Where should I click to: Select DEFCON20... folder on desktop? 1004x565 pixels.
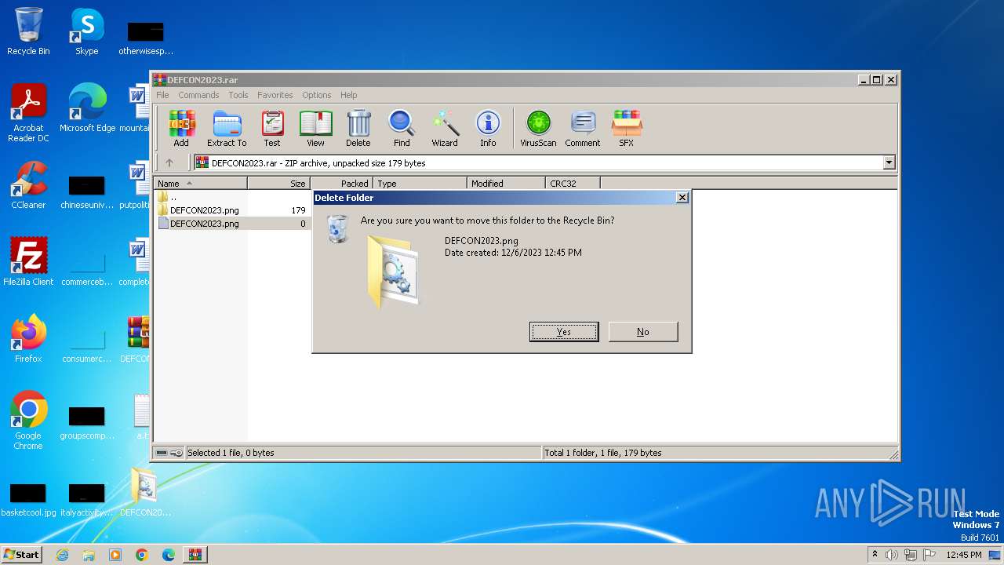tap(145, 493)
